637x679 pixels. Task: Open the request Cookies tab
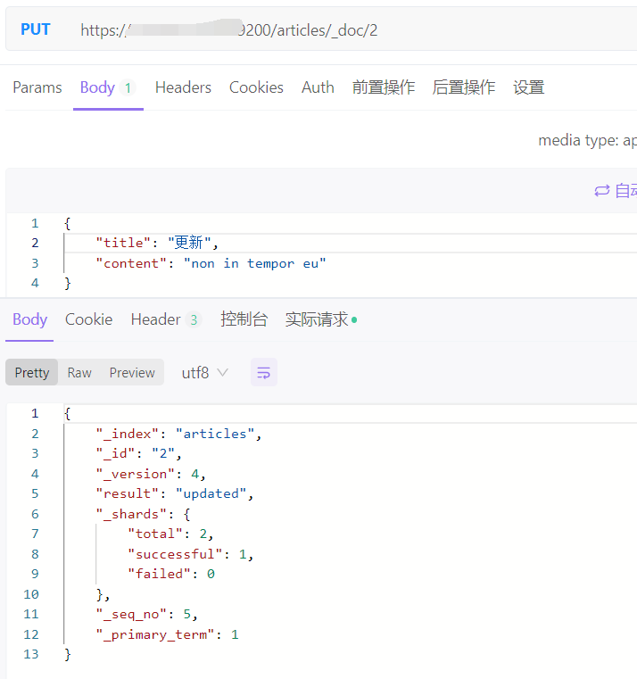tap(256, 87)
